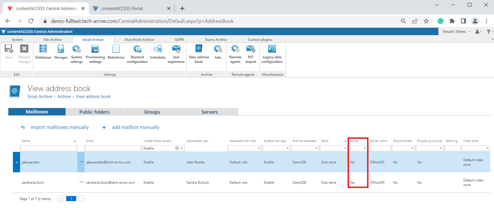Open the User experience settings

176,53
